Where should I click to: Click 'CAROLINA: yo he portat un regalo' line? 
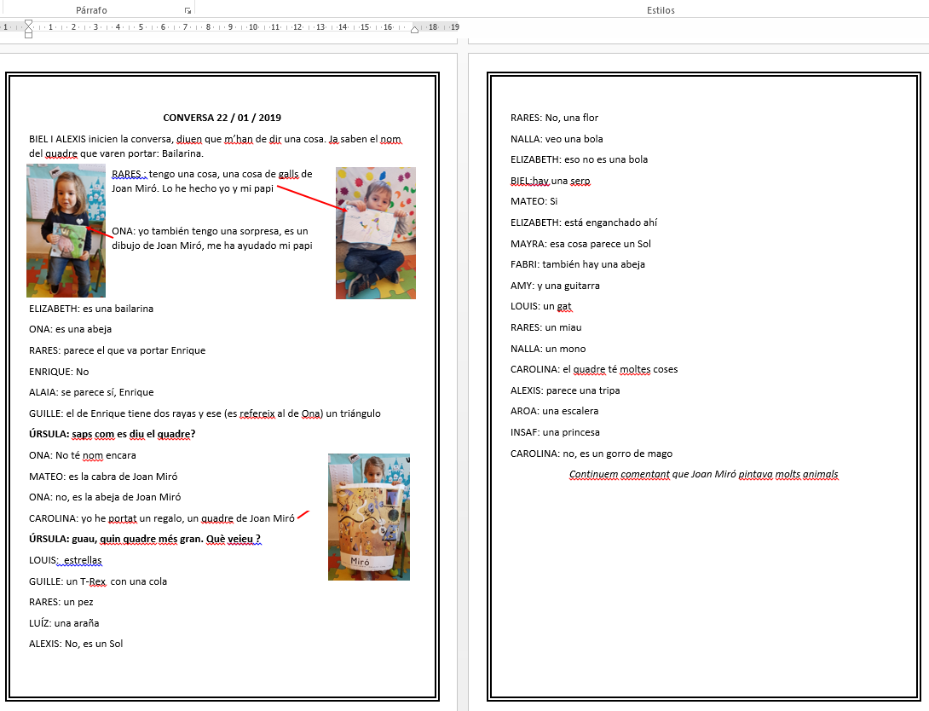(162, 518)
